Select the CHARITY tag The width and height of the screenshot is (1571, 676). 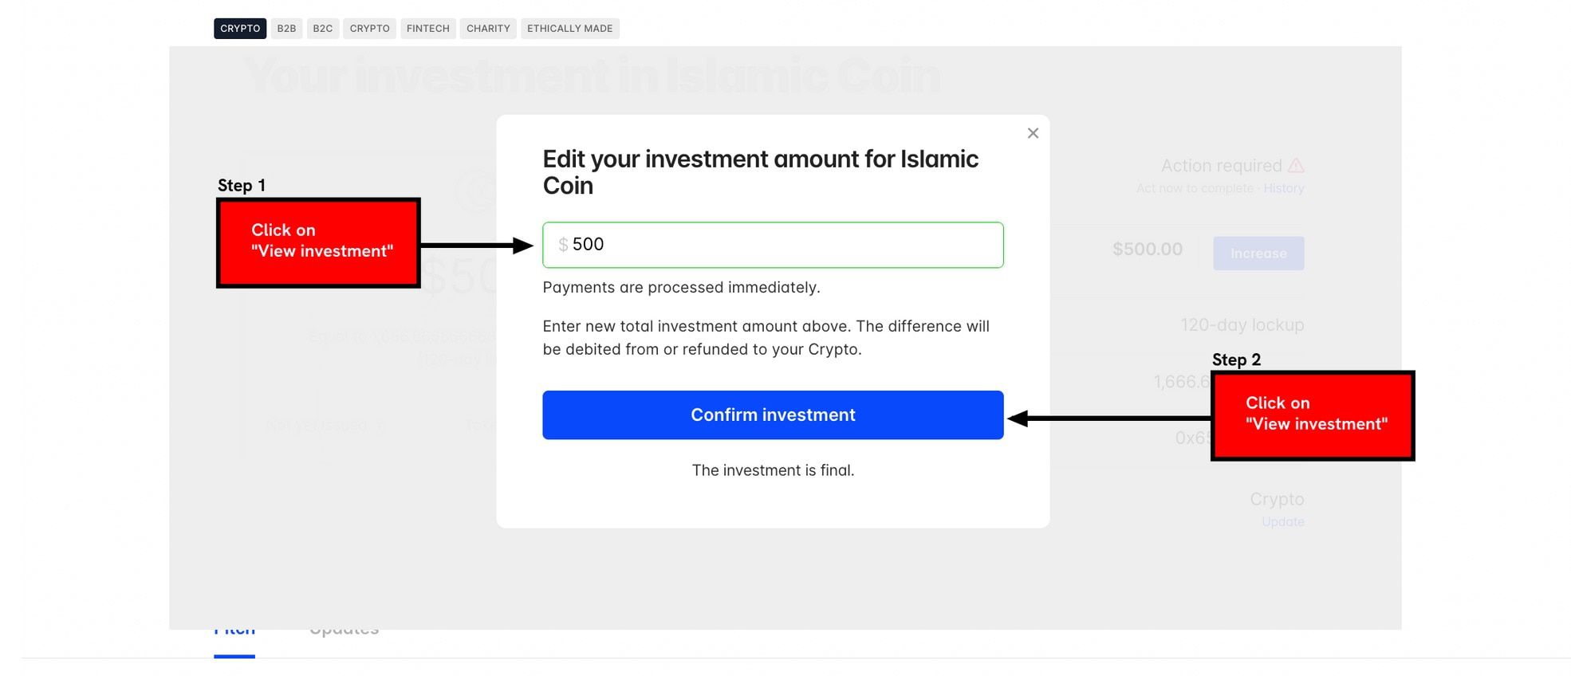click(488, 29)
